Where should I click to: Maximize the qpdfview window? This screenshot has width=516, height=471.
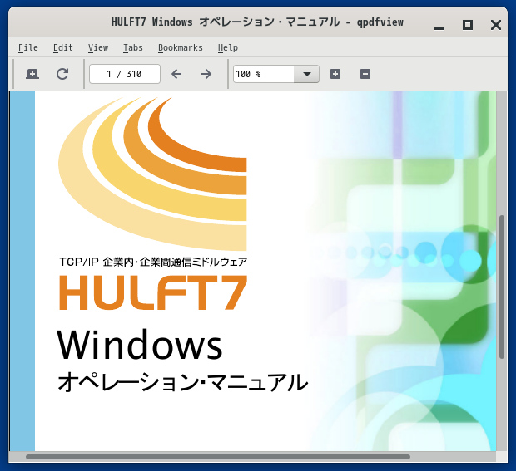pos(468,25)
